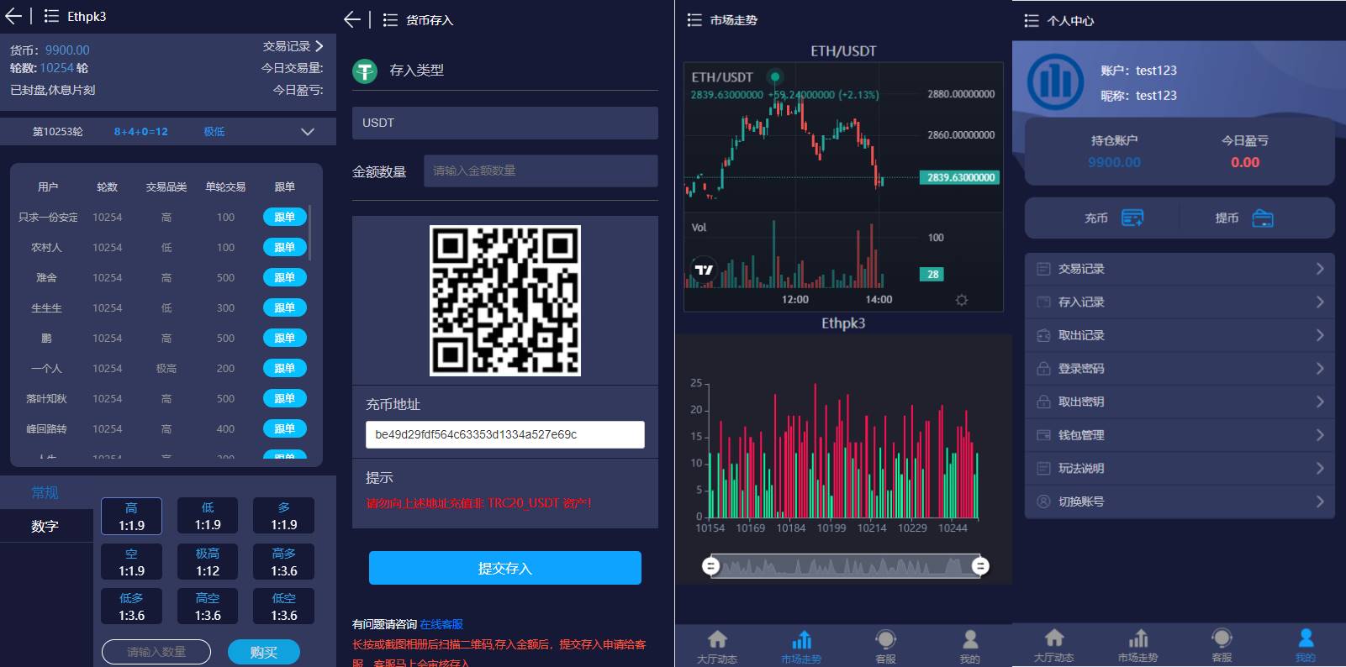This screenshot has height=667, width=1346.
Task: Expand 交易记录 row in personal center
Action: tap(1179, 269)
